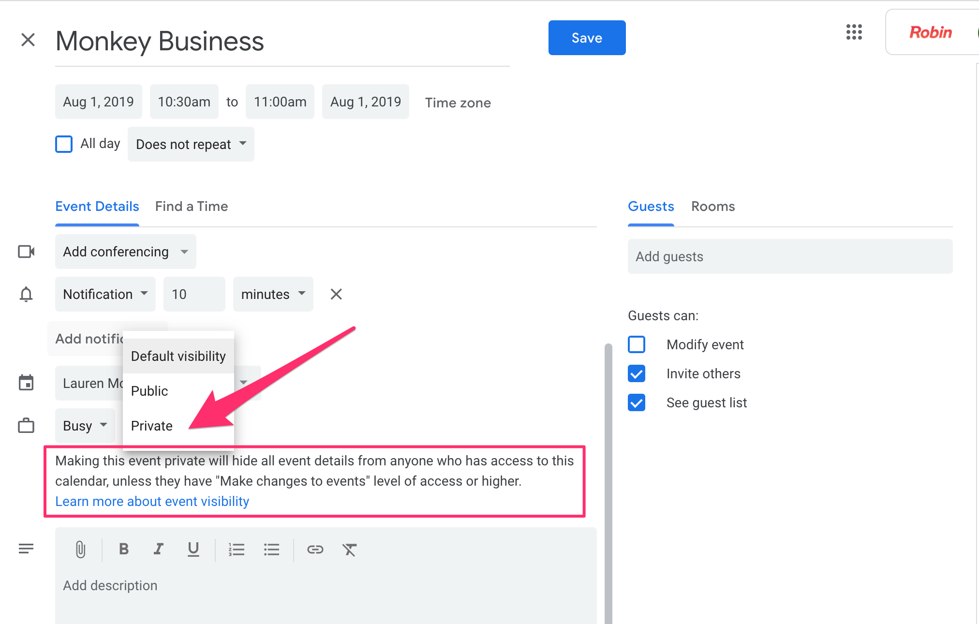This screenshot has height=624, width=979.
Task: Uncheck Invite others permission
Action: click(637, 373)
